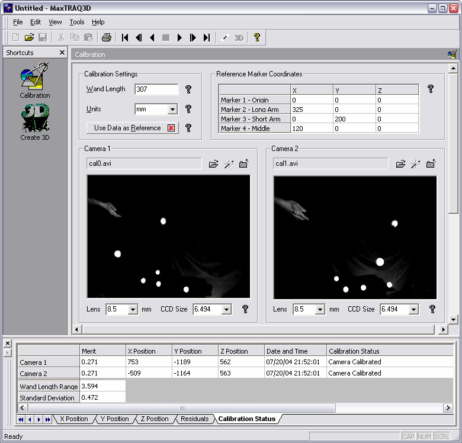Open Camera 1 Lens dropdown
Viewport: 462px width, 443px height.
pos(132,309)
